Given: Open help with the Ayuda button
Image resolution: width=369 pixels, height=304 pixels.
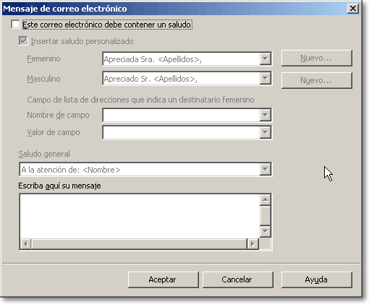Looking at the screenshot, I should (316, 279).
